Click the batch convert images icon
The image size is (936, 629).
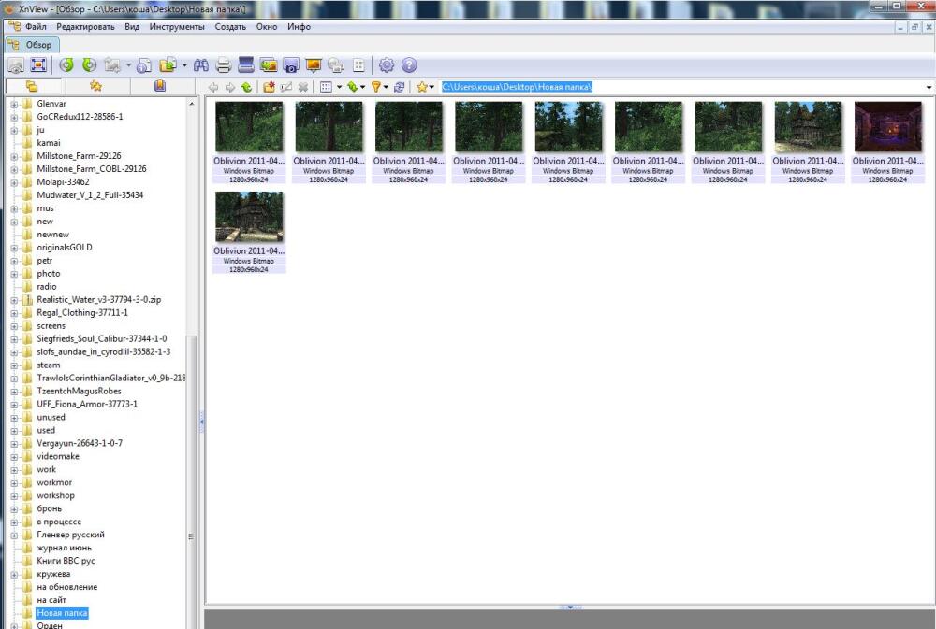269,65
